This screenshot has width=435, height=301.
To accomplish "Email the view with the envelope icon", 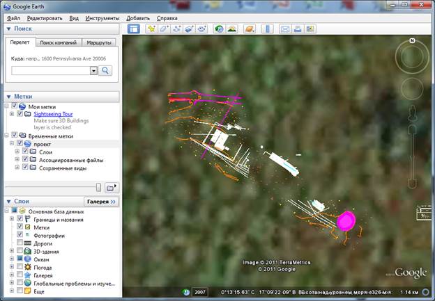I will (x=285, y=29).
